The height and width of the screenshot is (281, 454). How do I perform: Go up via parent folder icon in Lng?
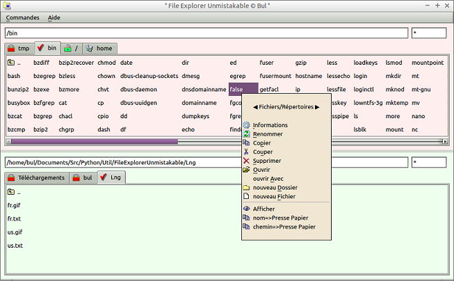[x=11, y=192]
